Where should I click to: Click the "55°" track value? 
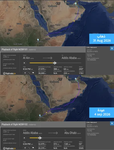pos(80,144)
